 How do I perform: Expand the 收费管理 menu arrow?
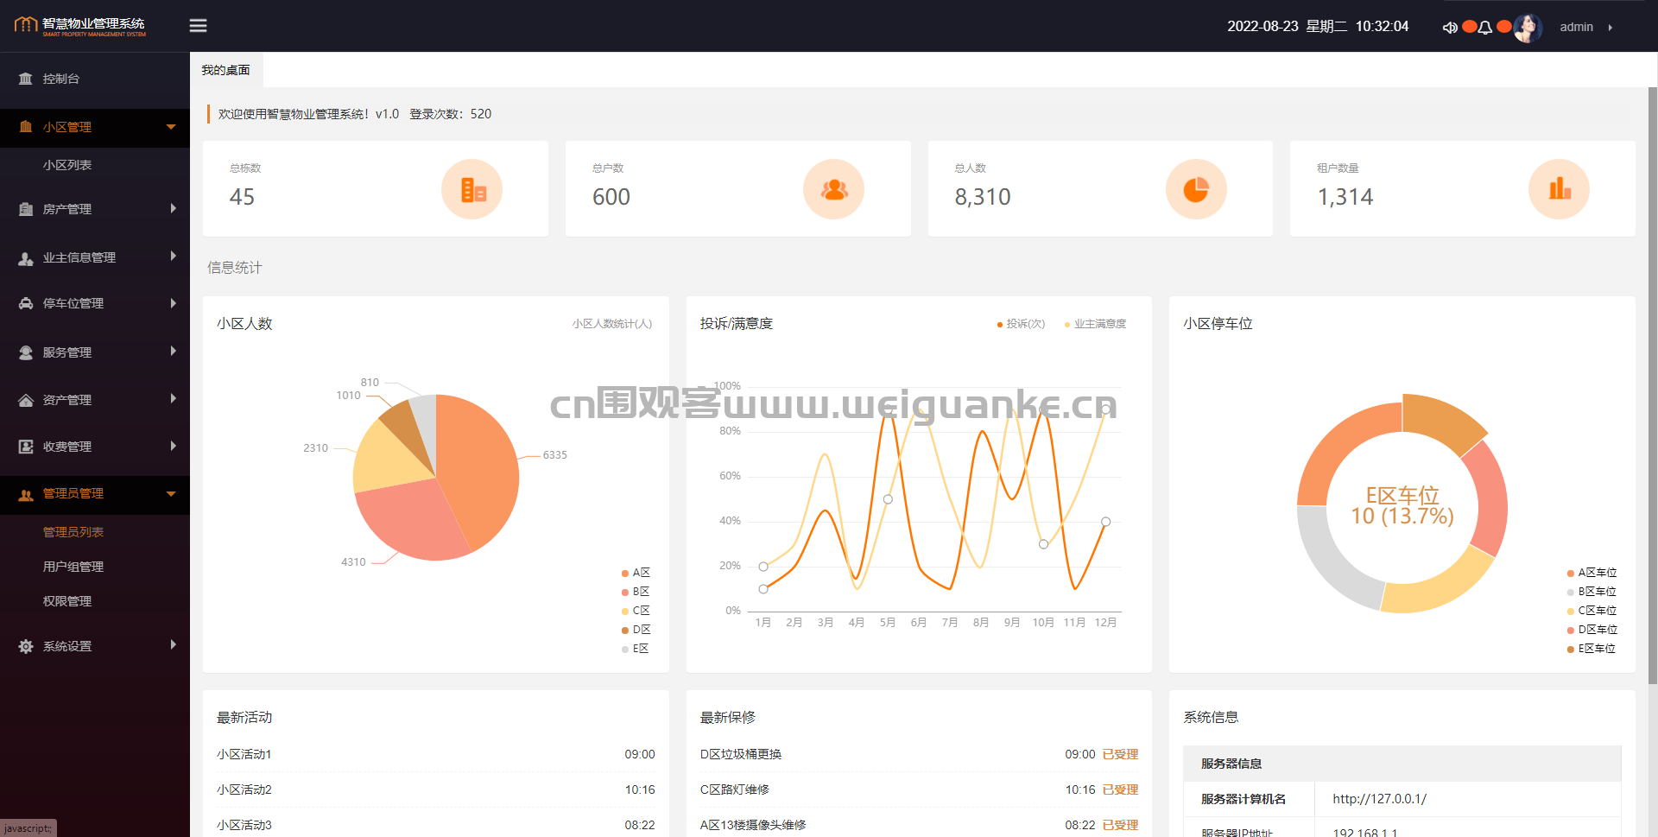pos(174,446)
